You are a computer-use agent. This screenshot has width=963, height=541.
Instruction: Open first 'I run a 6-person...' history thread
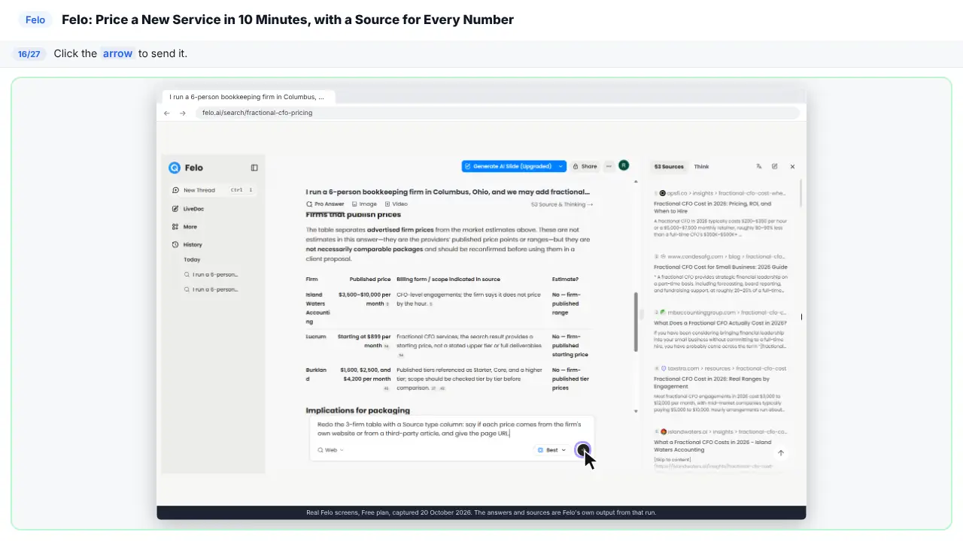click(x=211, y=274)
